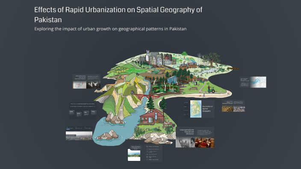Click the map image in Key Factors slide
301x169 pixels.
[196, 109]
